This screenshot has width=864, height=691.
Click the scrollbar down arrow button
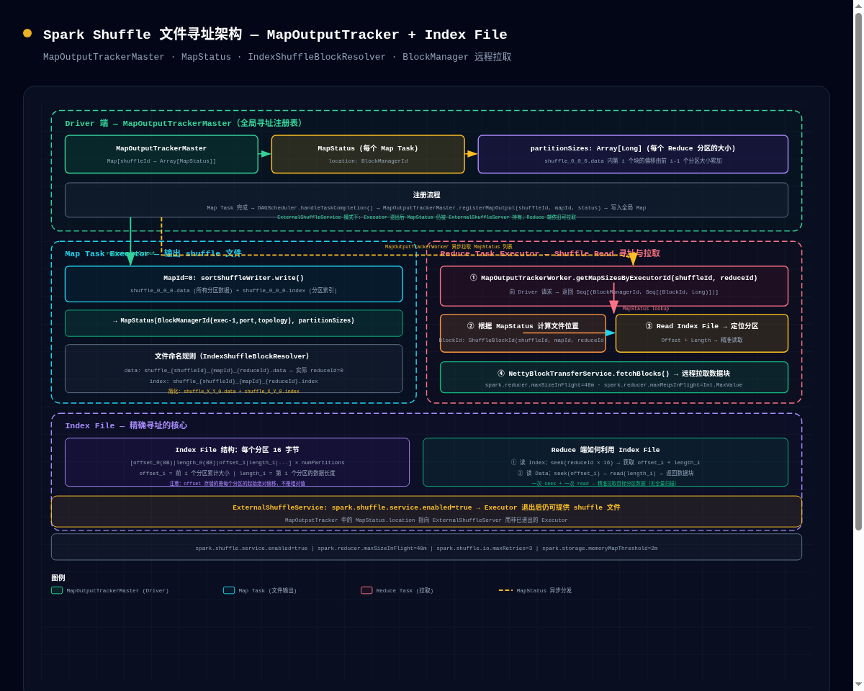[858, 684]
